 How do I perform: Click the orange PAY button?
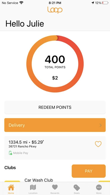(x=89, y=171)
